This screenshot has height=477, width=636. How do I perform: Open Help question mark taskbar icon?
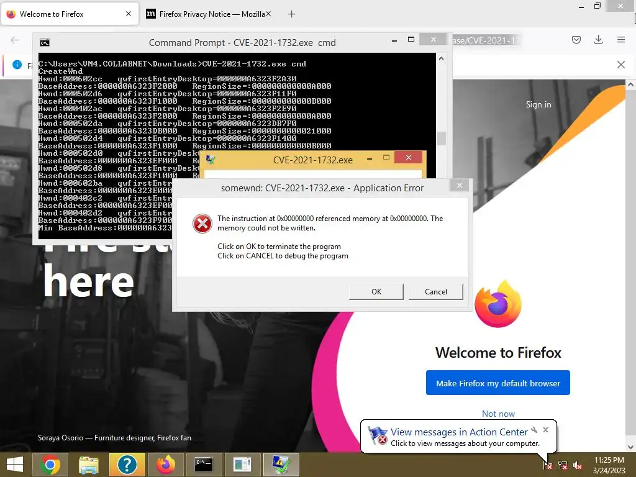(x=127, y=465)
